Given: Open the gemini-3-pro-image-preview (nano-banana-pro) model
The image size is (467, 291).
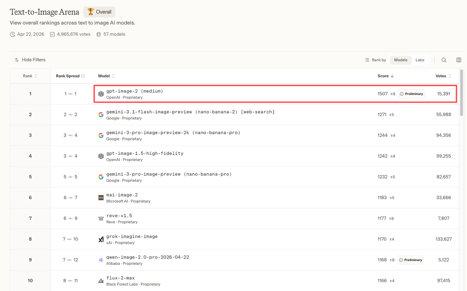Looking at the screenshot, I should pos(169,174).
